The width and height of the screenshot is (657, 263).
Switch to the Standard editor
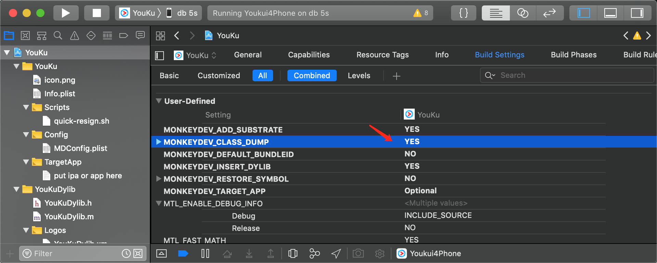click(495, 13)
